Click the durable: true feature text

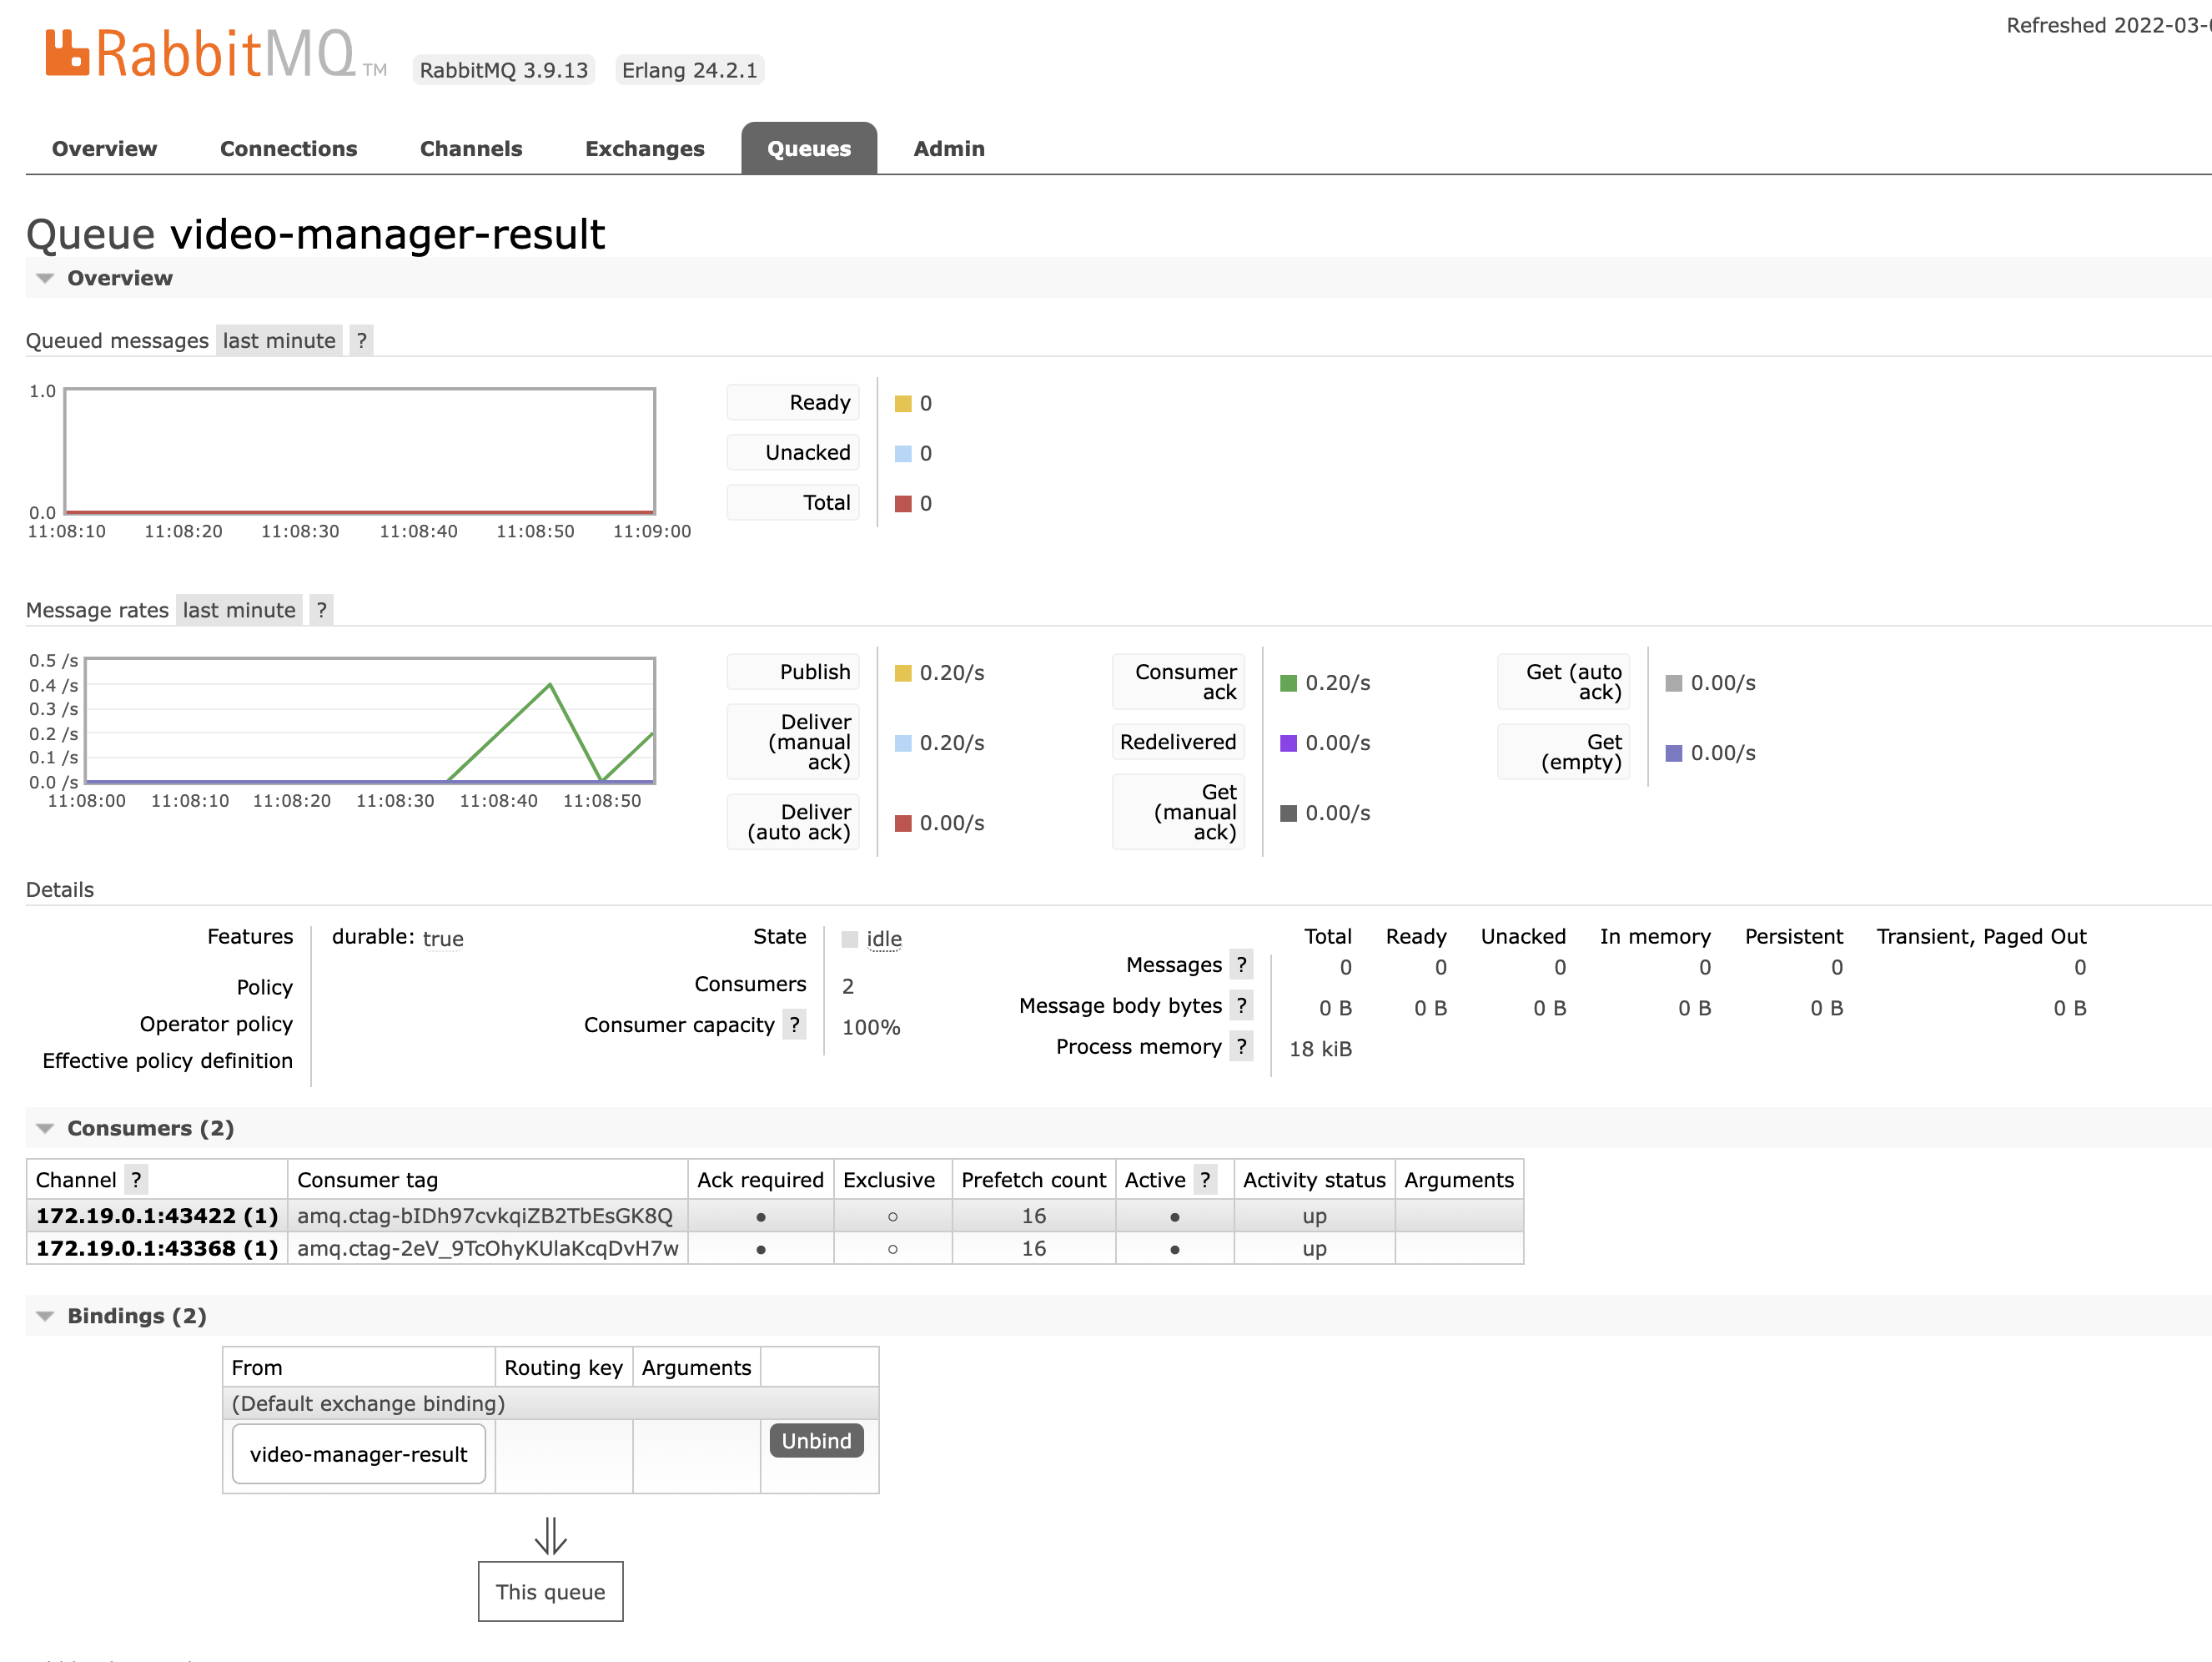point(398,938)
